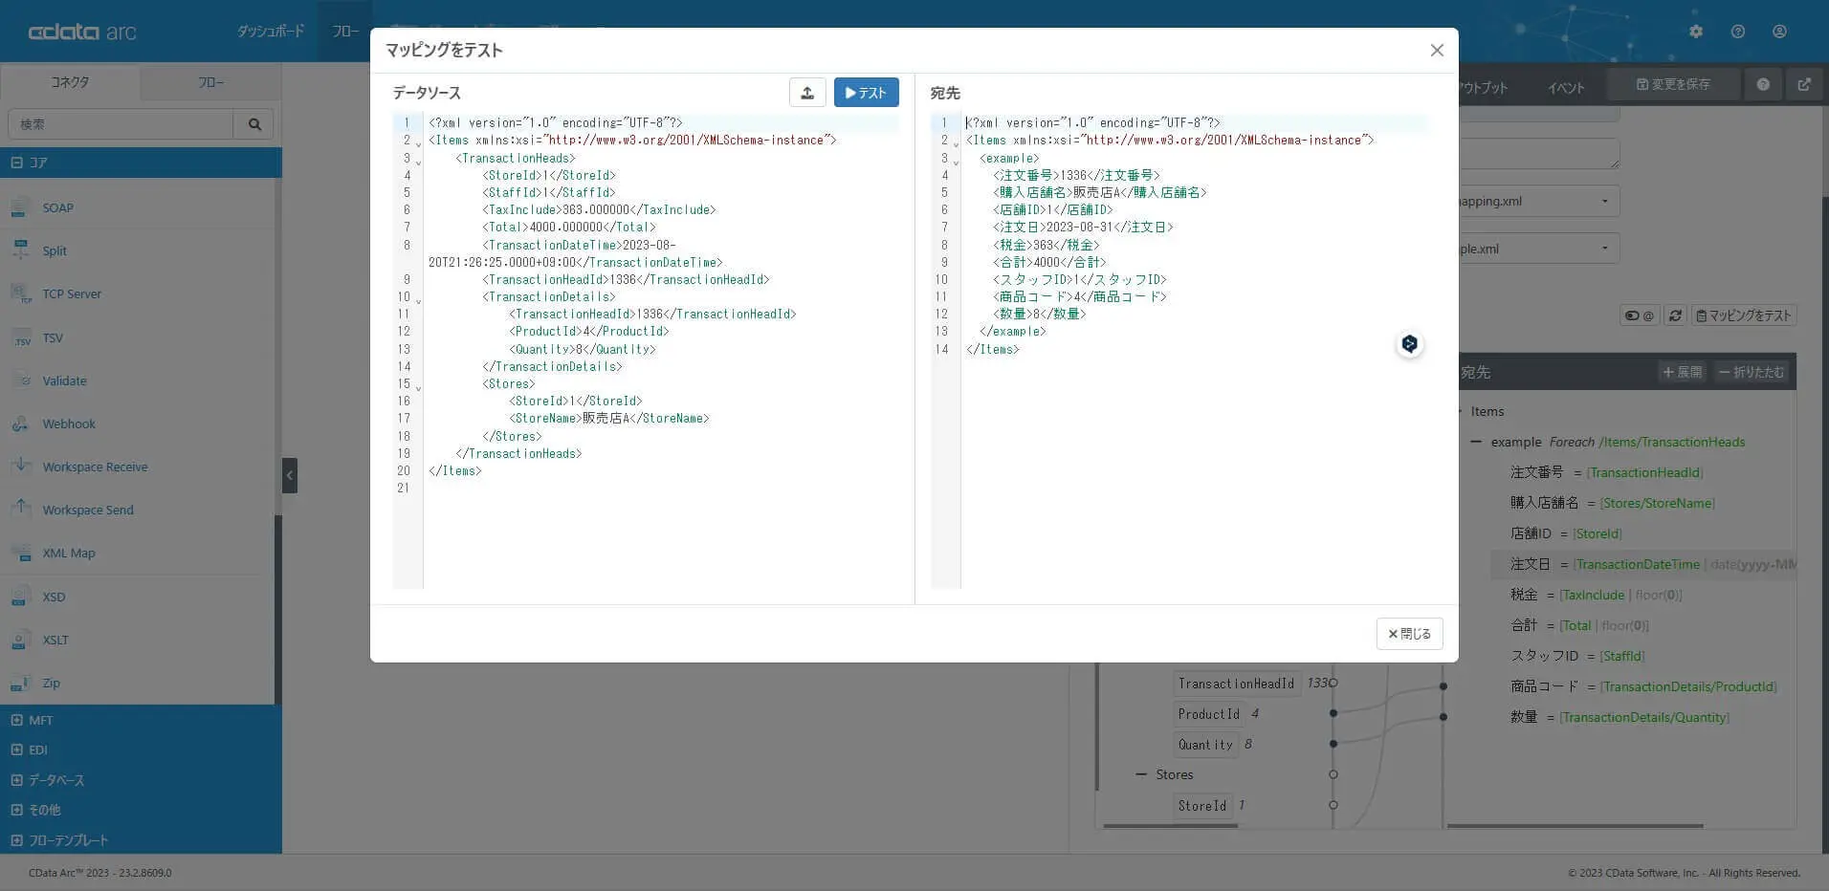
Task: Expand the データベース category
Action: click(x=17, y=780)
